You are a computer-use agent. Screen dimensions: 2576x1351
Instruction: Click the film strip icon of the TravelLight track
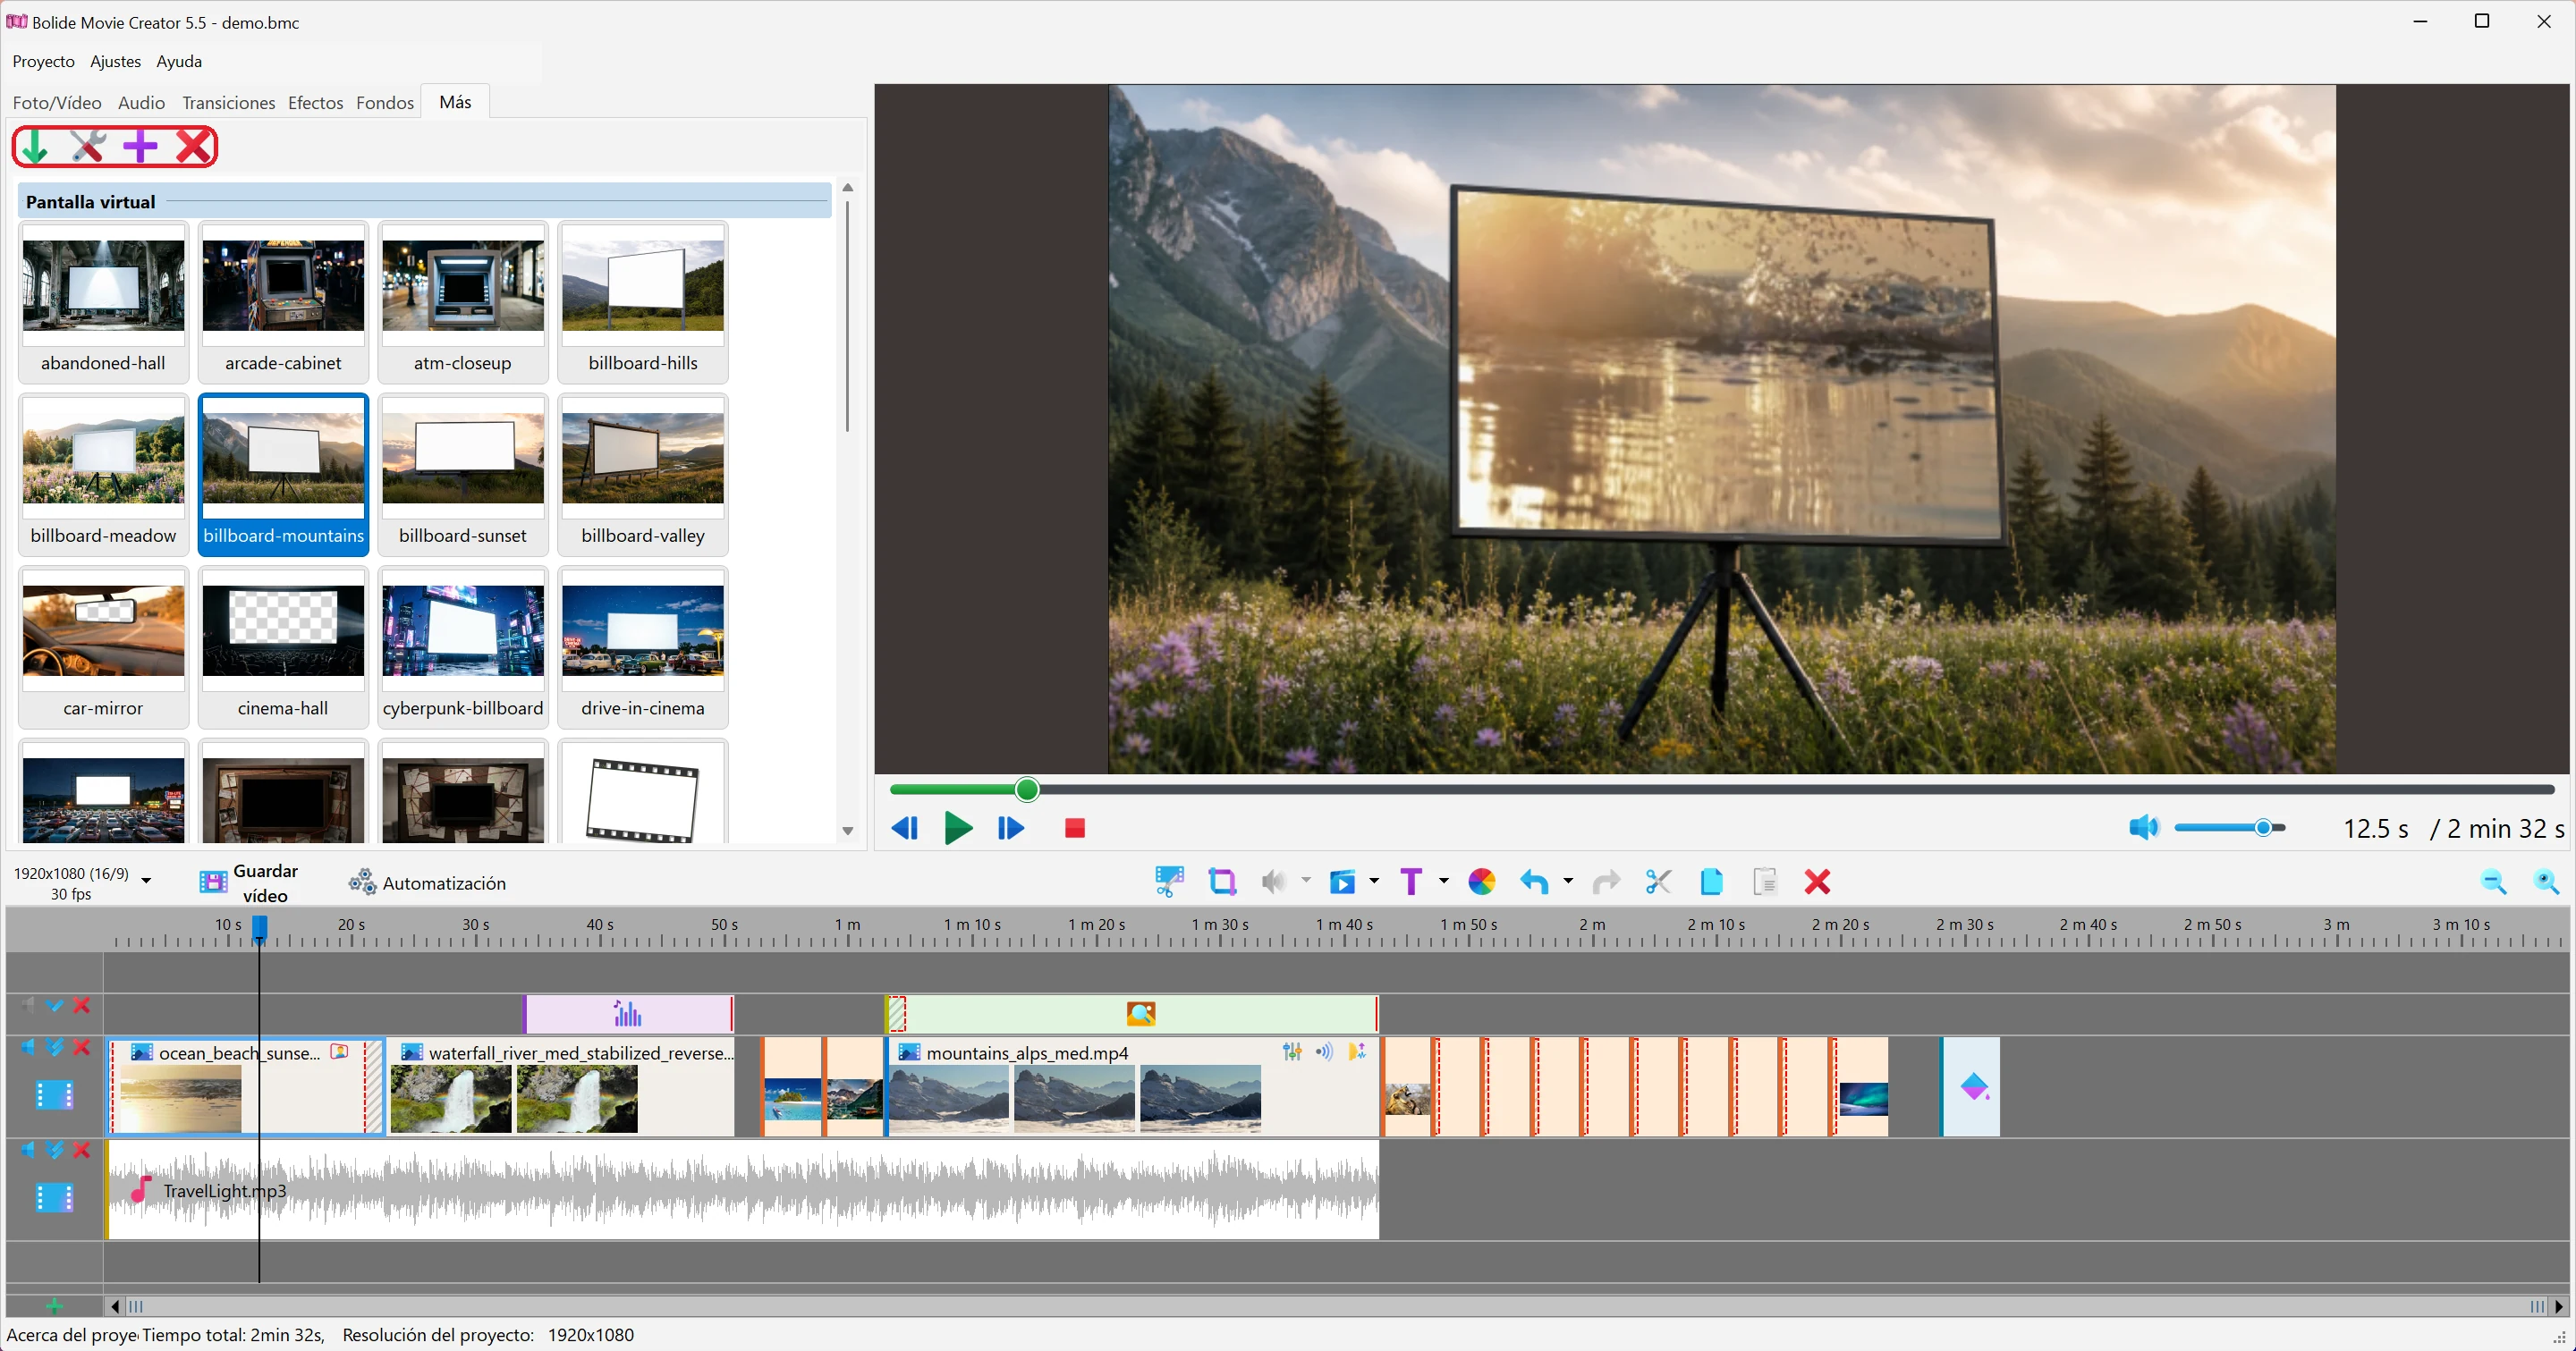[x=54, y=1197]
